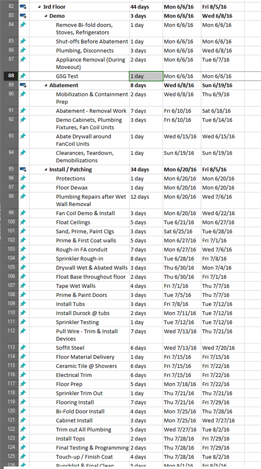
Task: Select task 'Prime & First Coat walls'
Action: coord(86,240)
